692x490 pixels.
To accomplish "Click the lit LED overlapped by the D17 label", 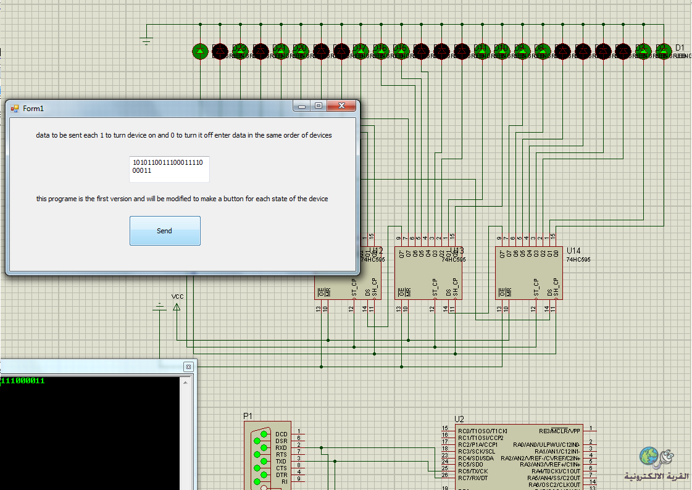I will pos(361,51).
